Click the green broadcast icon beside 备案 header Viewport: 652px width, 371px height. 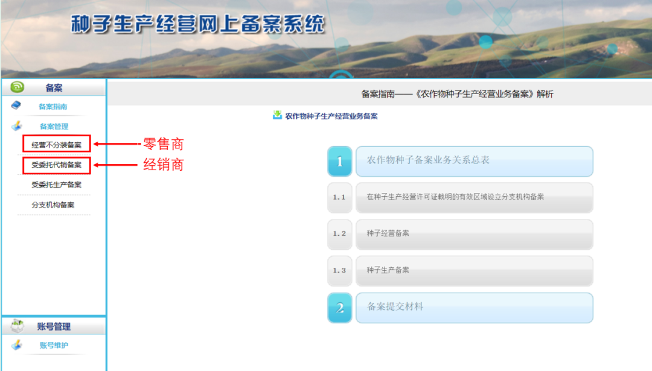pyautogui.click(x=16, y=87)
